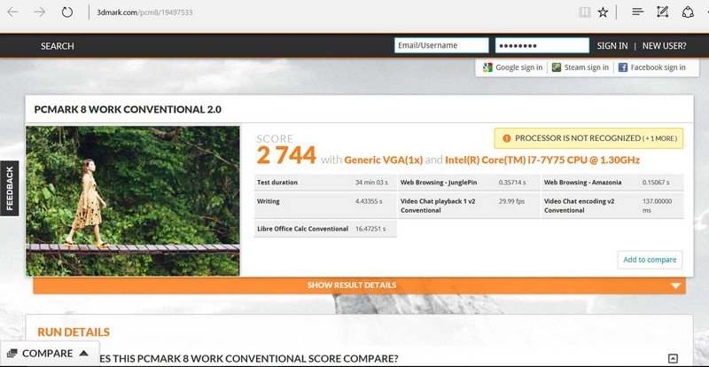
Task: Click the browser back arrow
Action: 15,12
